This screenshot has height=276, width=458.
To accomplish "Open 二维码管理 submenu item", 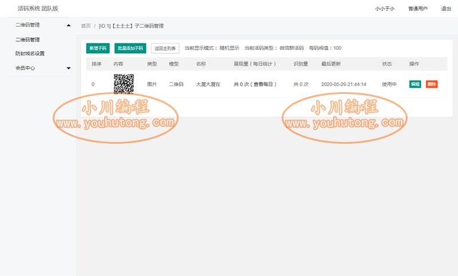I will point(27,40).
